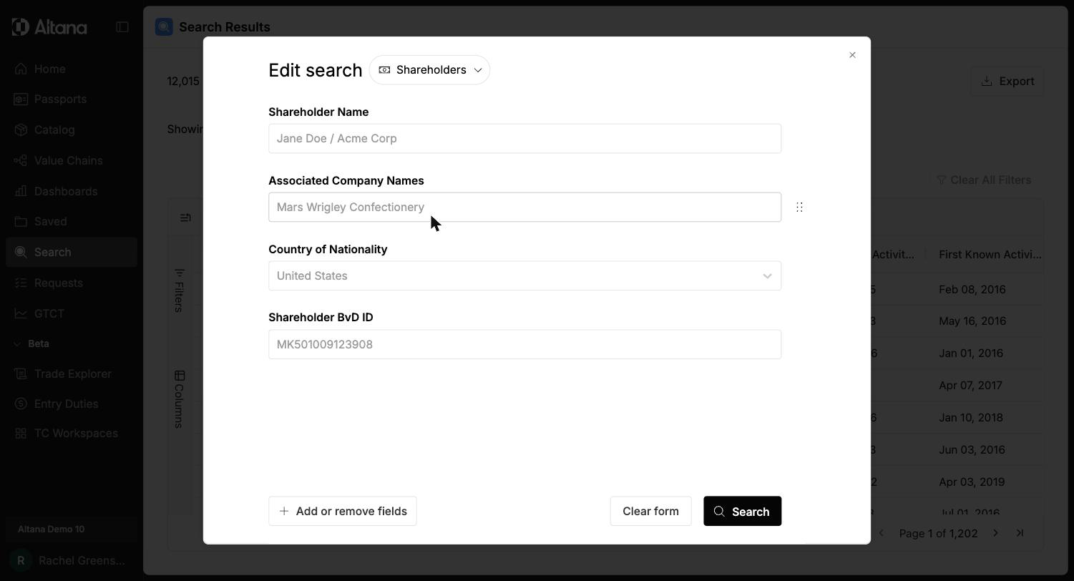Click the Entry Duties icon
The width and height of the screenshot is (1074, 581).
21,404
